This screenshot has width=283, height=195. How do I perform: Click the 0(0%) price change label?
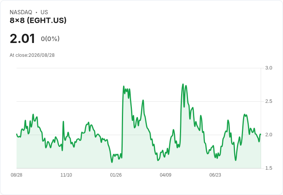[50, 39]
